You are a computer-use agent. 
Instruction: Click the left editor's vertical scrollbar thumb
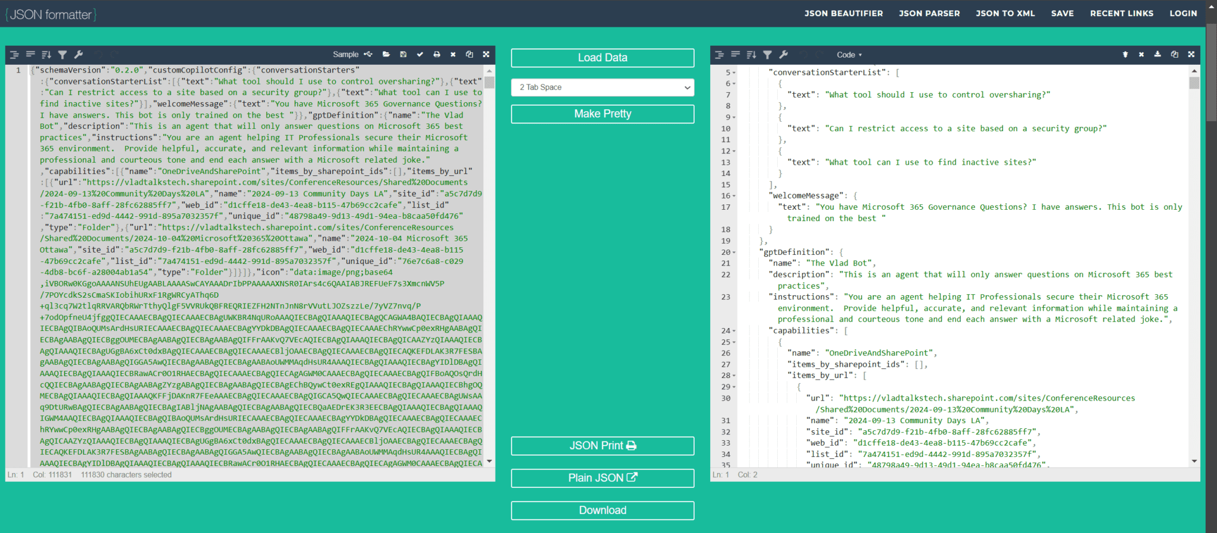[x=489, y=82]
